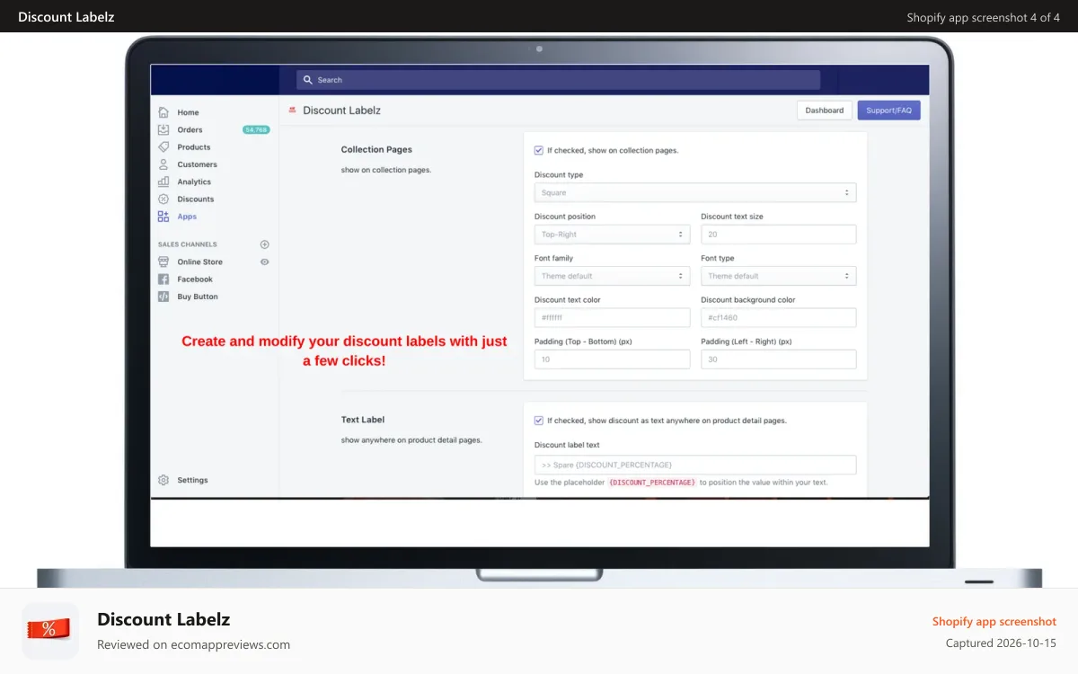Open the Font family dropdown

tap(613, 276)
